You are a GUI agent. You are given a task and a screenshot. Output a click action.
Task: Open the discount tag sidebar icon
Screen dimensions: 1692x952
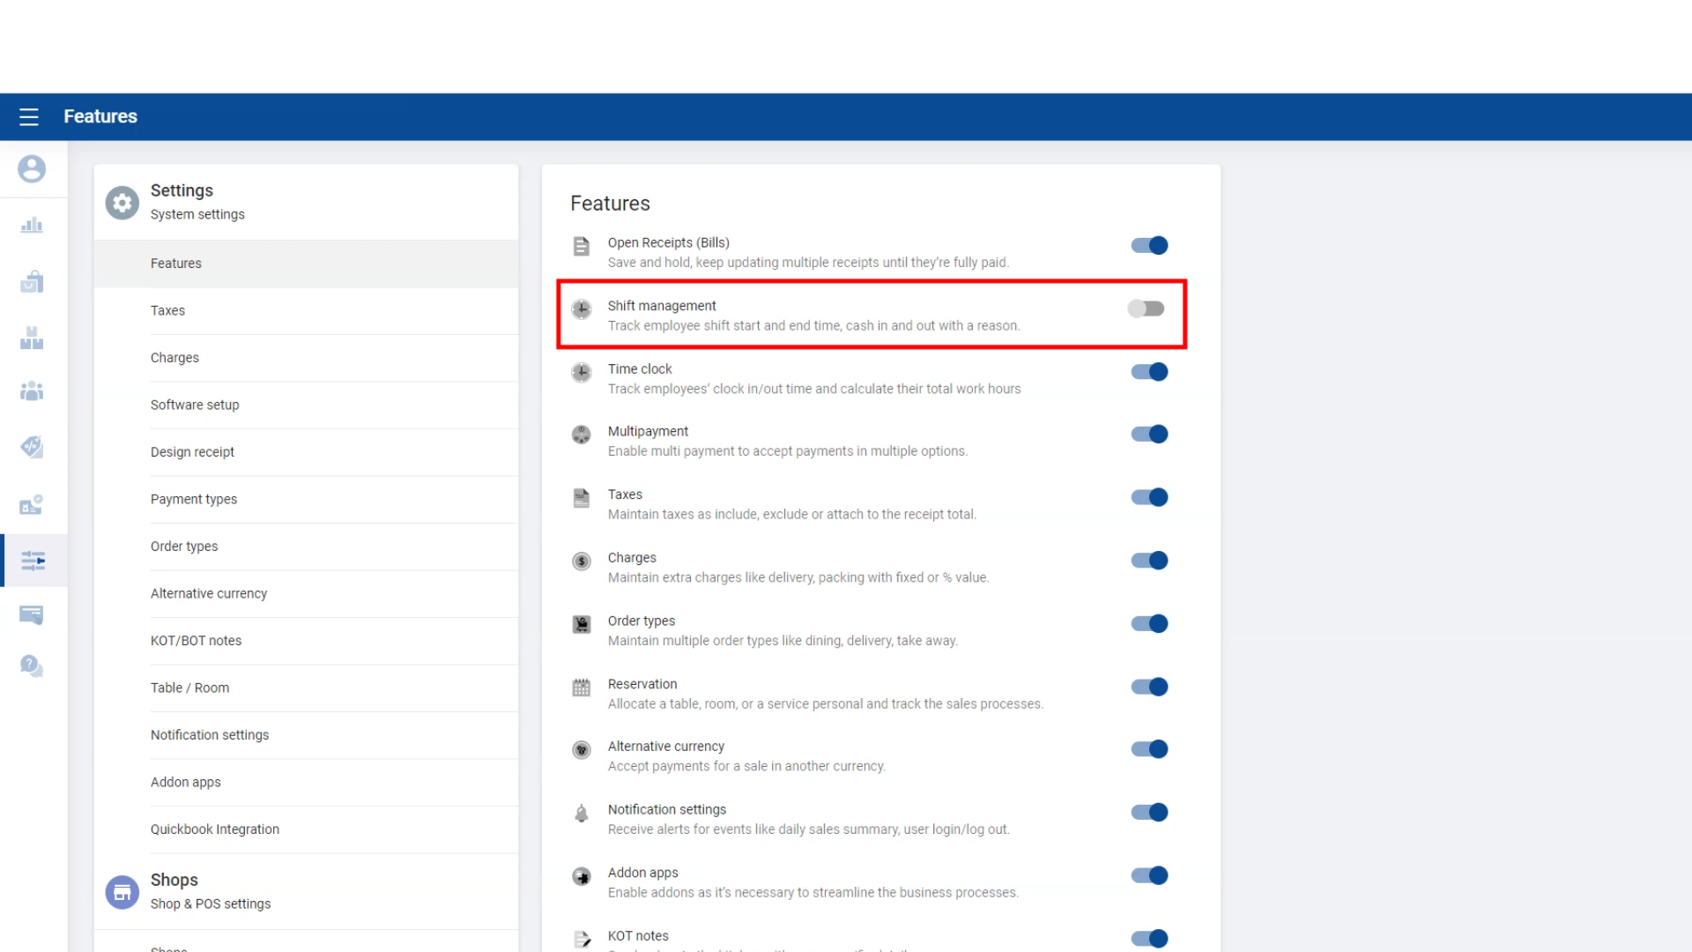pyautogui.click(x=32, y=447)
